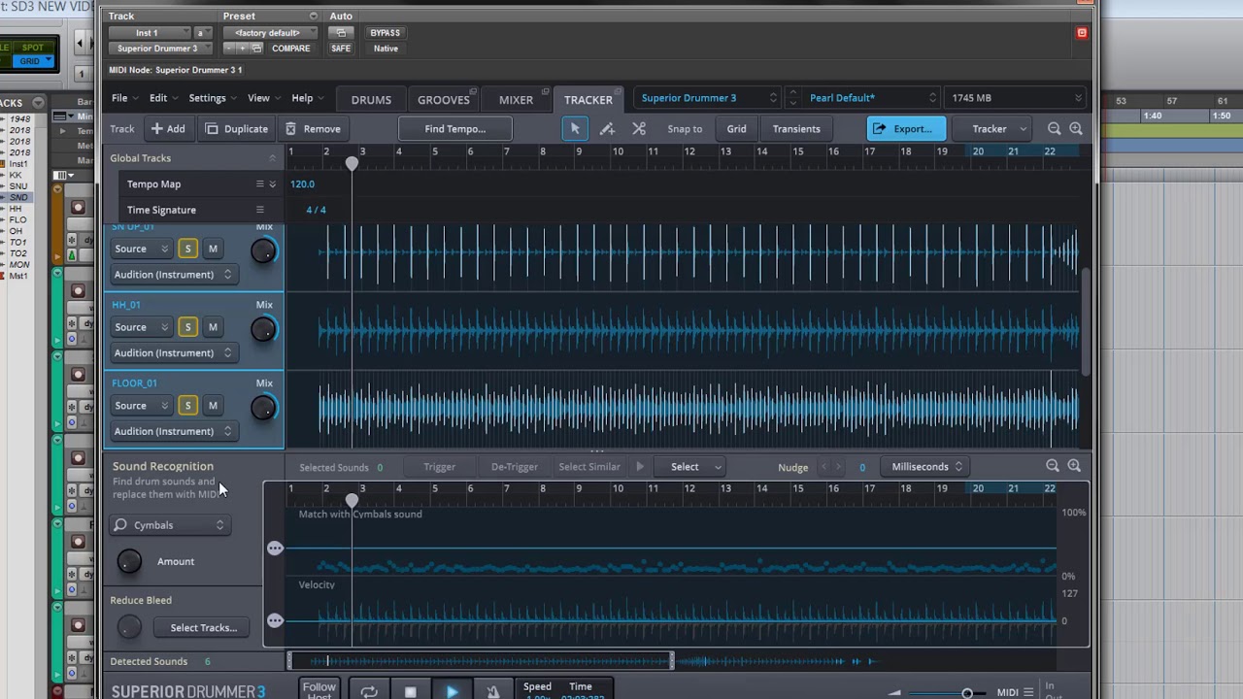Open the View menu

click(262, 98)
